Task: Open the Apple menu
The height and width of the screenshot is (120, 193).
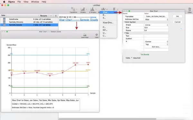Action: [x=4, y=2]
